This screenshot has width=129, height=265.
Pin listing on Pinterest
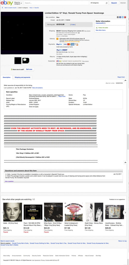click(125, 17)
